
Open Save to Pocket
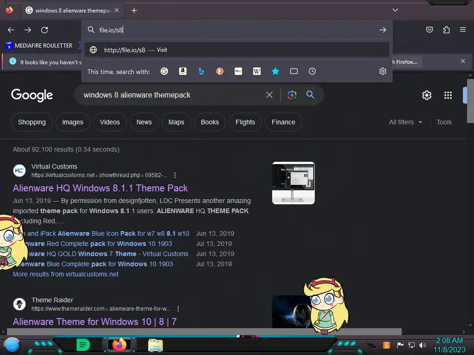tap(429, 30)
